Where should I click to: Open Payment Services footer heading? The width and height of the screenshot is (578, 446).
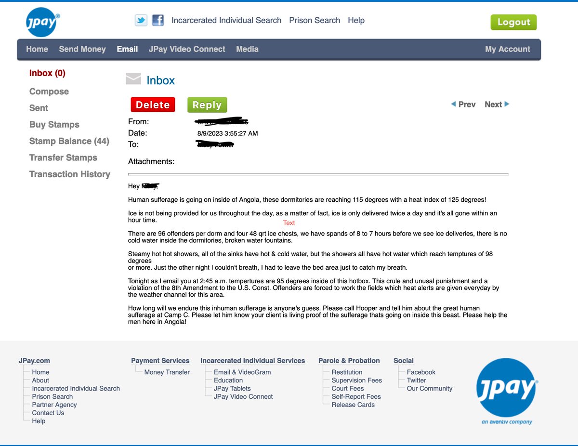point(160,361)
